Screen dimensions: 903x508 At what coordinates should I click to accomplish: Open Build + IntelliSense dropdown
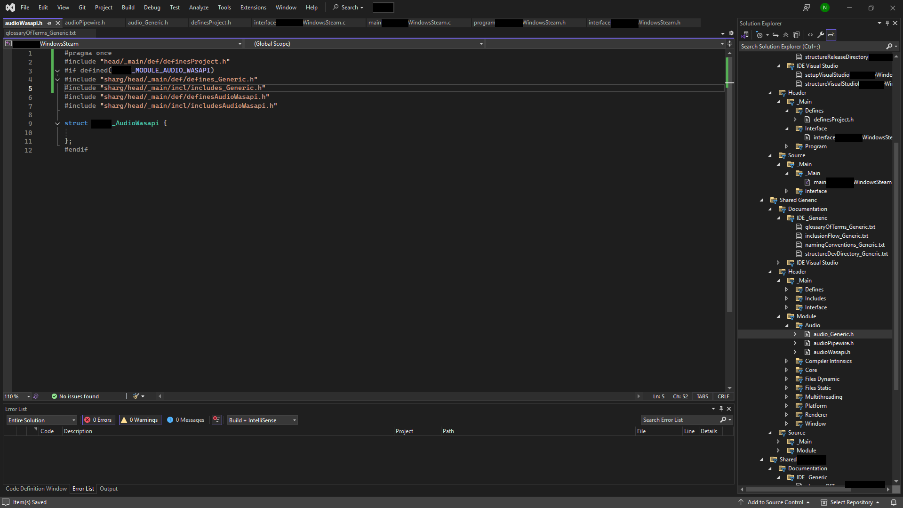pyautogui.click(x=262, y=420)
